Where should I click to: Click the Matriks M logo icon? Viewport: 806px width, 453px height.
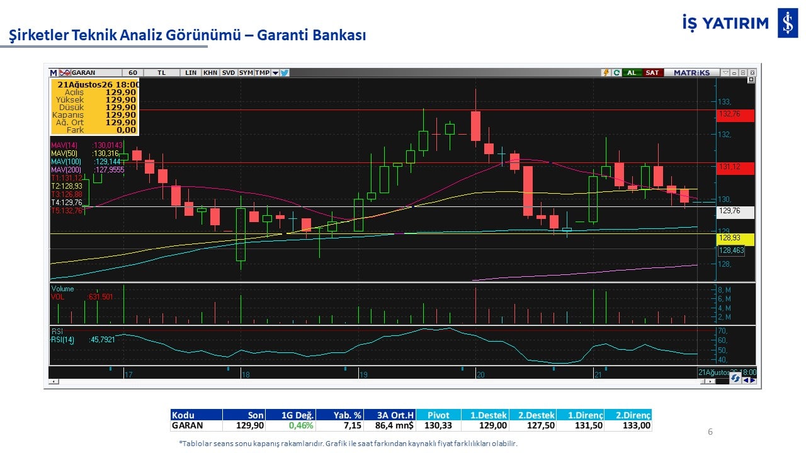(53, 72)
